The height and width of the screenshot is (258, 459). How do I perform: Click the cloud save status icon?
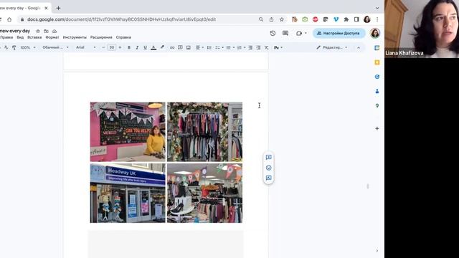tap(55, 31)
